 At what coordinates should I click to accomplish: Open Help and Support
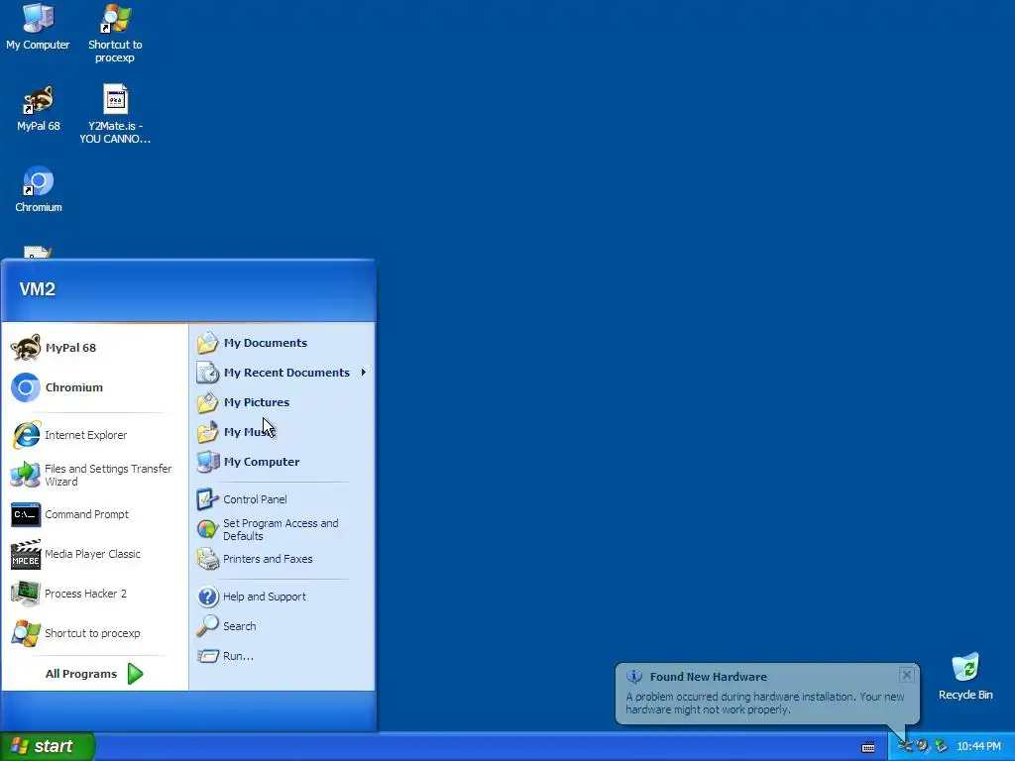pyautogui.click(x=282, y=596)
